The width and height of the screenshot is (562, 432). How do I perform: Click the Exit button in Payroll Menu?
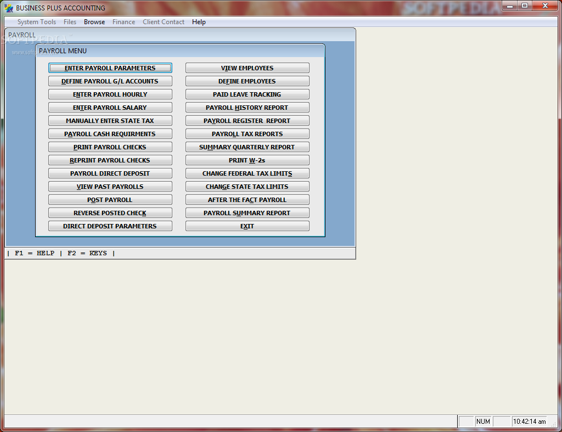pos(248,226)
